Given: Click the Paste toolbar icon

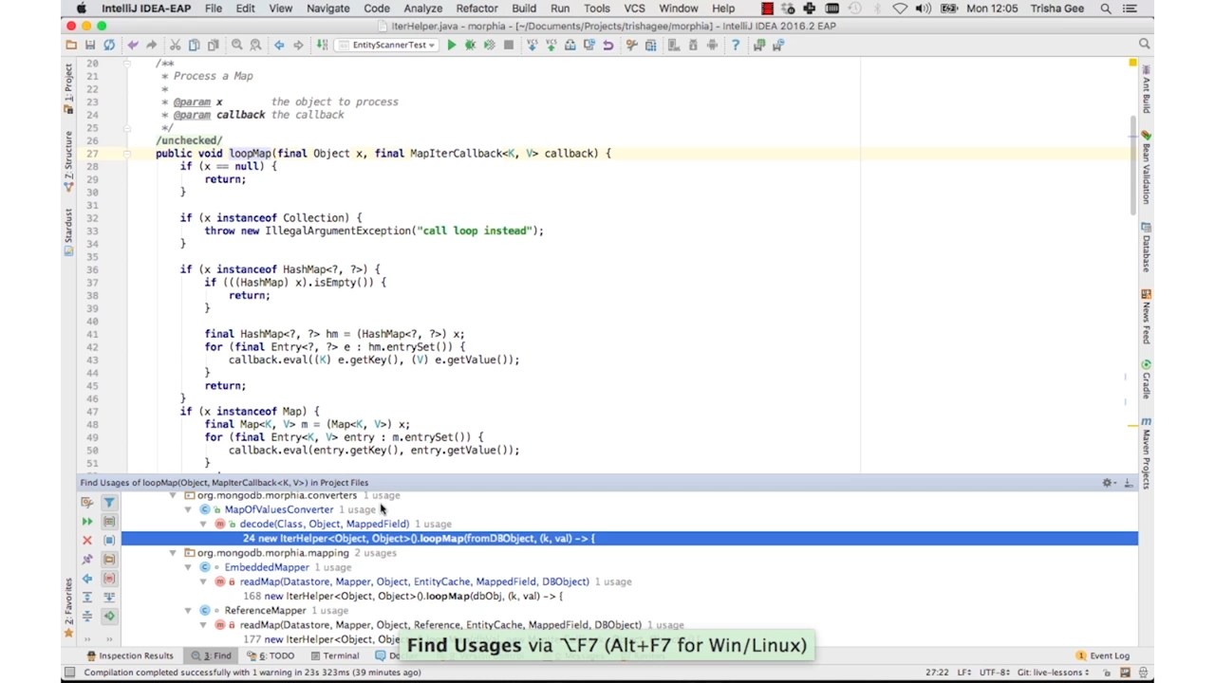Looking at the screenshot, I should (213, 45).
